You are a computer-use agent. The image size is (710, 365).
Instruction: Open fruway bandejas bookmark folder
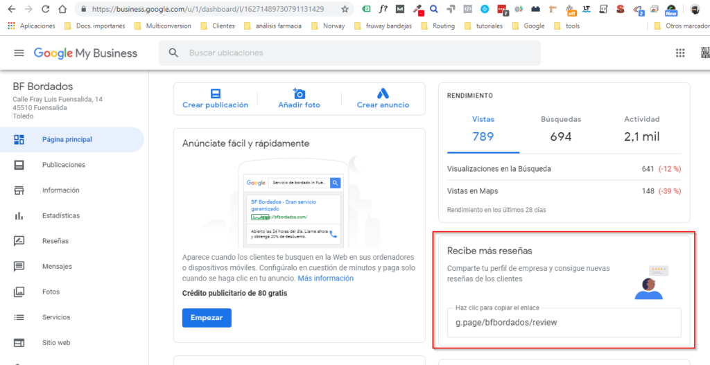(x=383, y=26)
